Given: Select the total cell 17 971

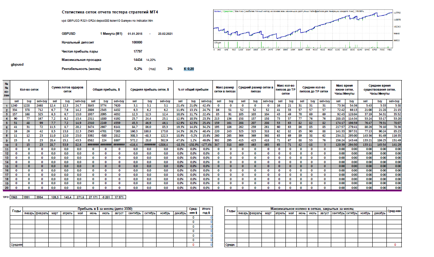Looking at the screenshot, I should click(x=119, y=197).
